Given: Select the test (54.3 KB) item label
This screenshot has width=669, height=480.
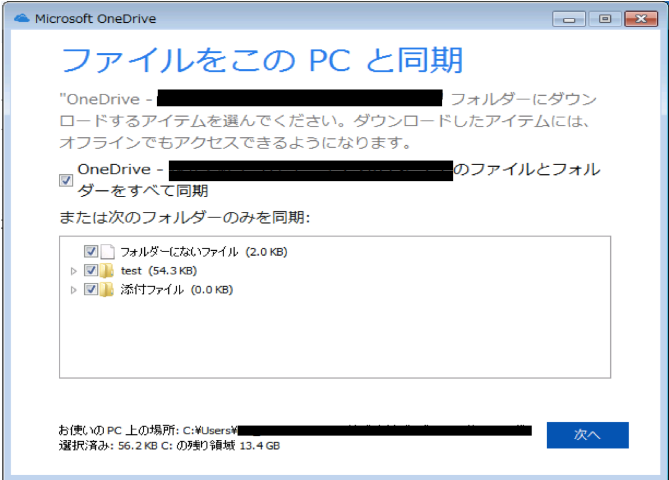Looking at the screenshot, I should point(159,271).
